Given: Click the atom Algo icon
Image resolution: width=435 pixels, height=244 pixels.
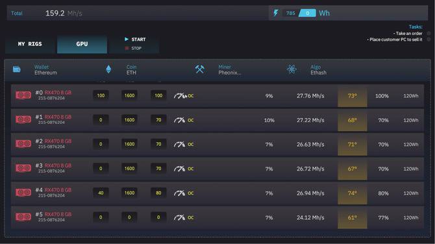Looking at the screenshot, I should pos(292,69).
